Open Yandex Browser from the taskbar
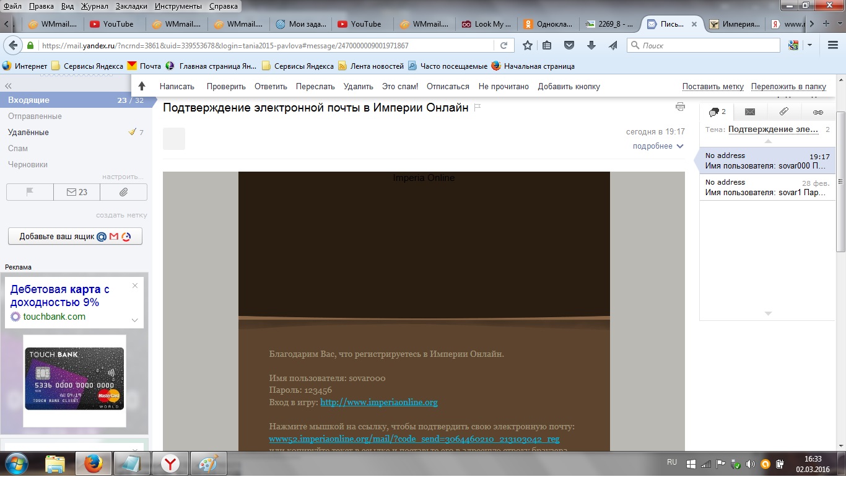 tap(170, 463)
